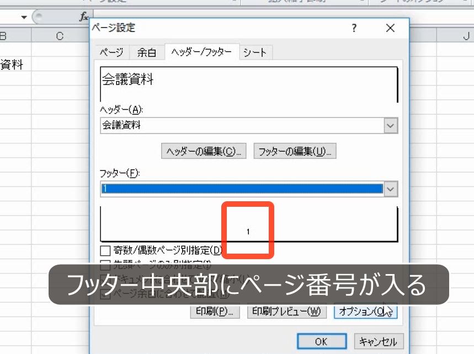Switch to the 余白 tab
Image resolution: width=474 pixels, height=354 pixels.
click(x=147, y=52)
